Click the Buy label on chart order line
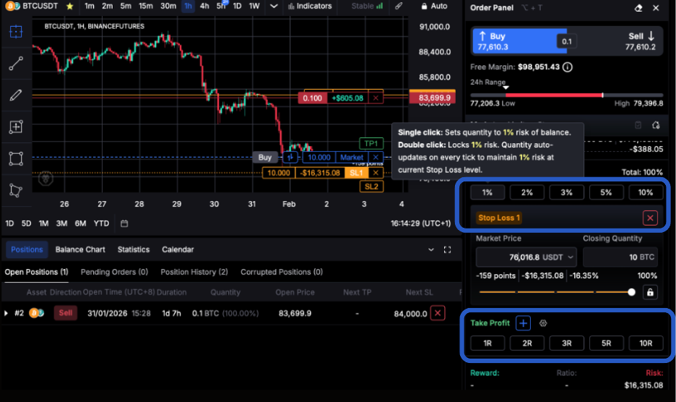The image size is (676, 402). pyautogui.click(x=265, y=157)
